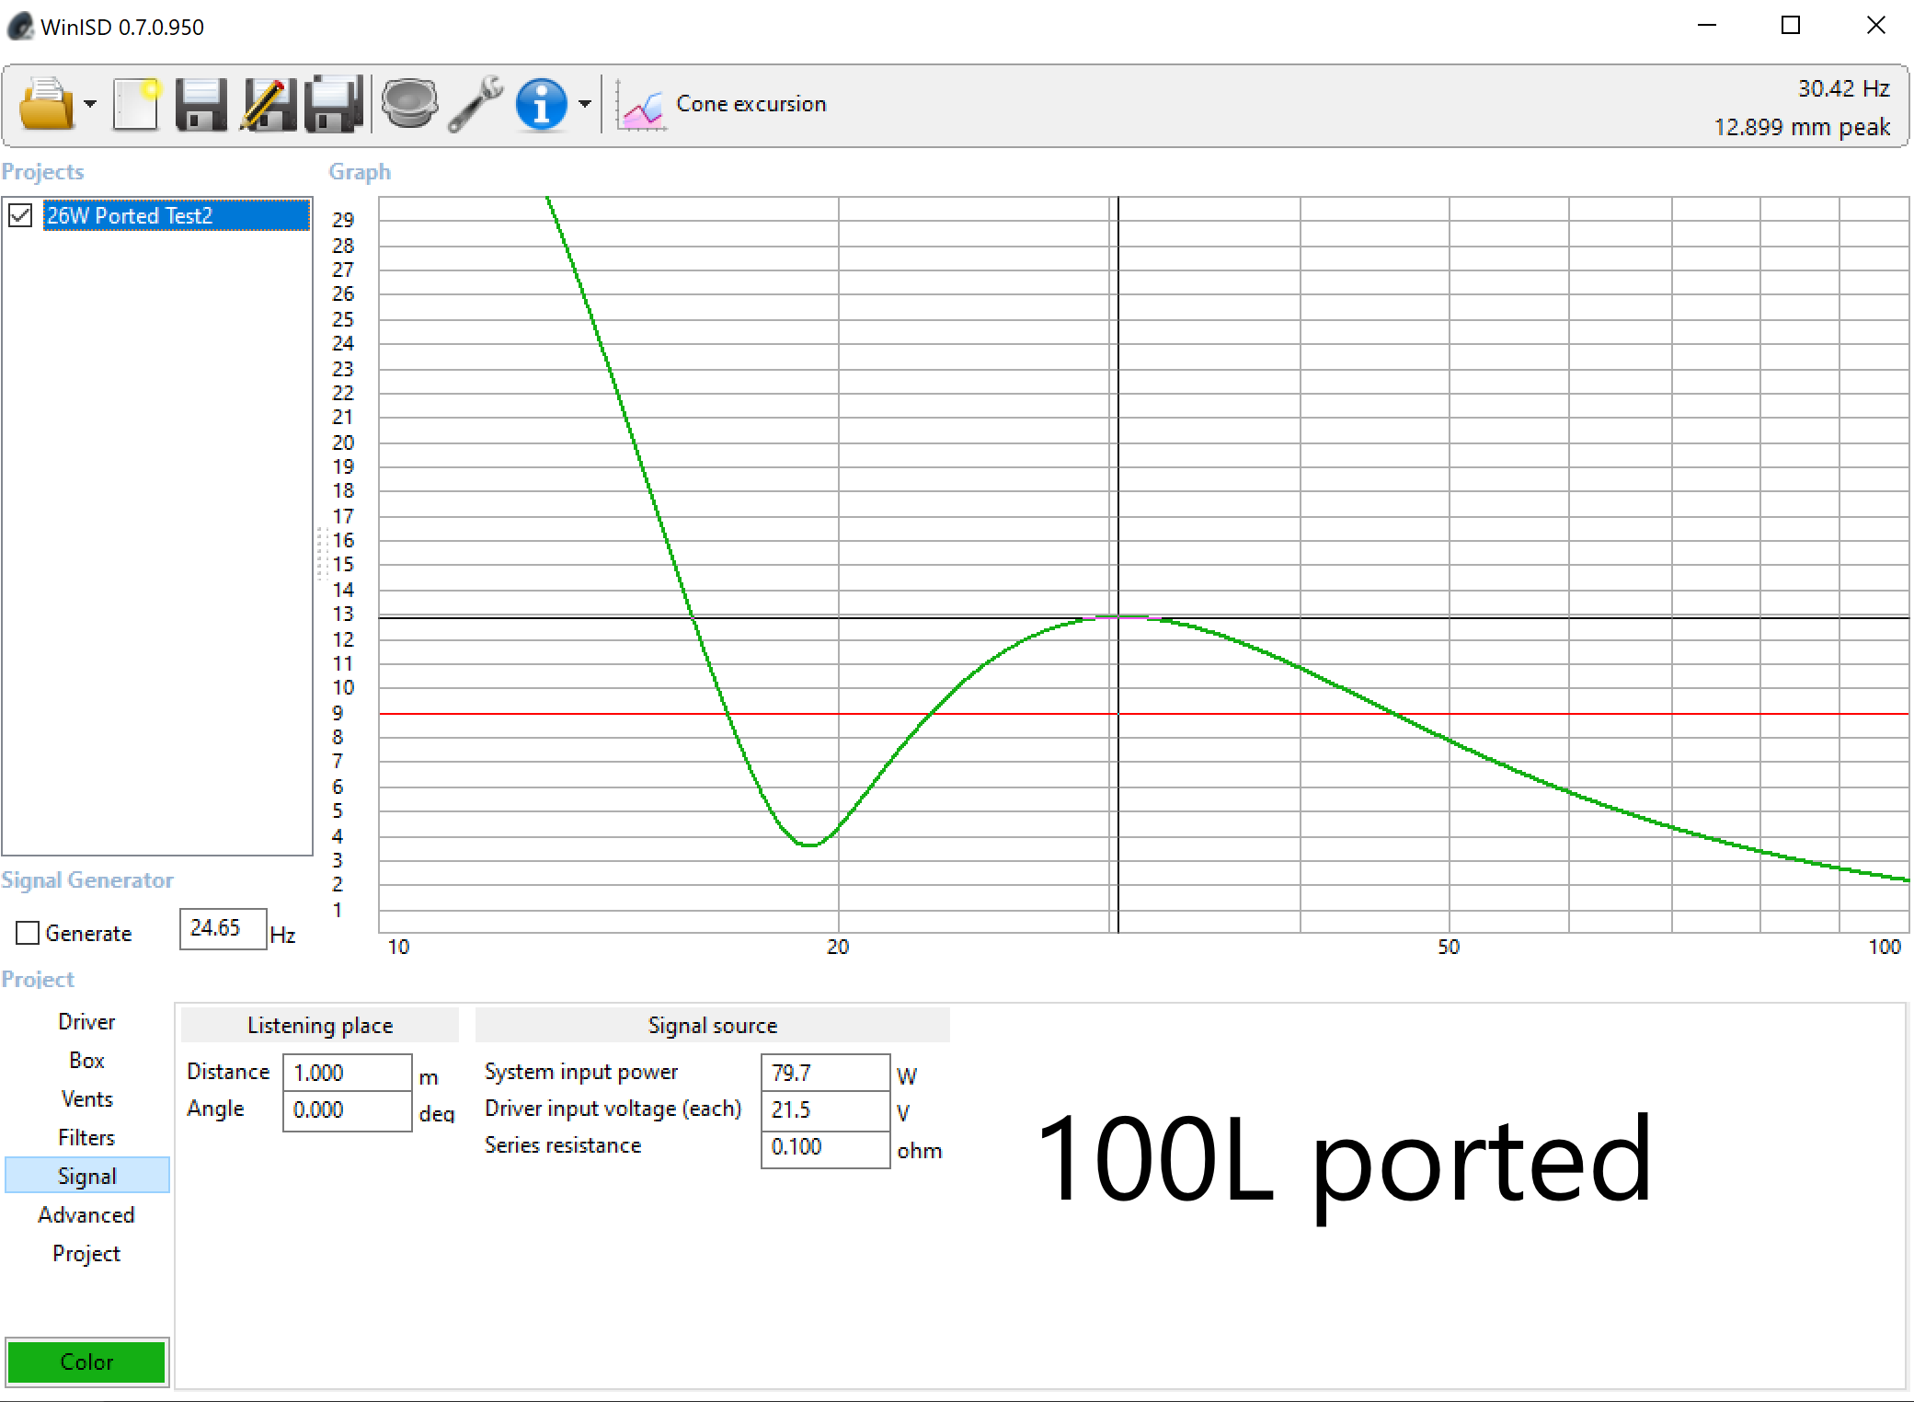Open the Filters tab
The image size is (1914, 1402).
click(86, 1138)
